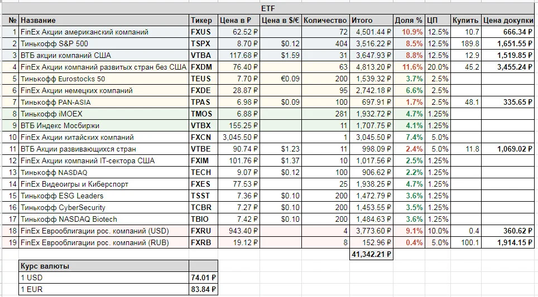Select the 404 quantity cell

(x=325, y=44)
